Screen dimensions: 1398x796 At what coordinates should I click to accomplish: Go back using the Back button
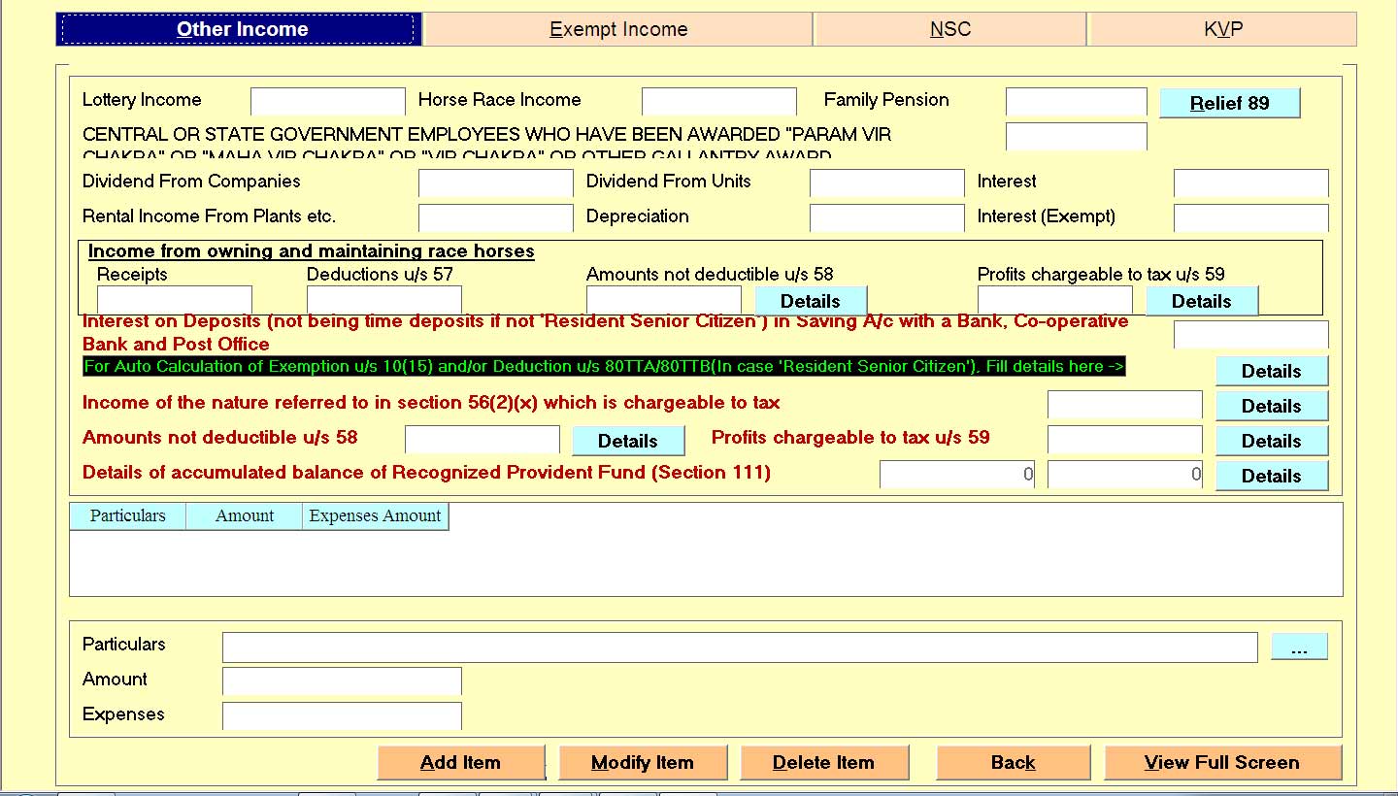(x=1013, y=762)
